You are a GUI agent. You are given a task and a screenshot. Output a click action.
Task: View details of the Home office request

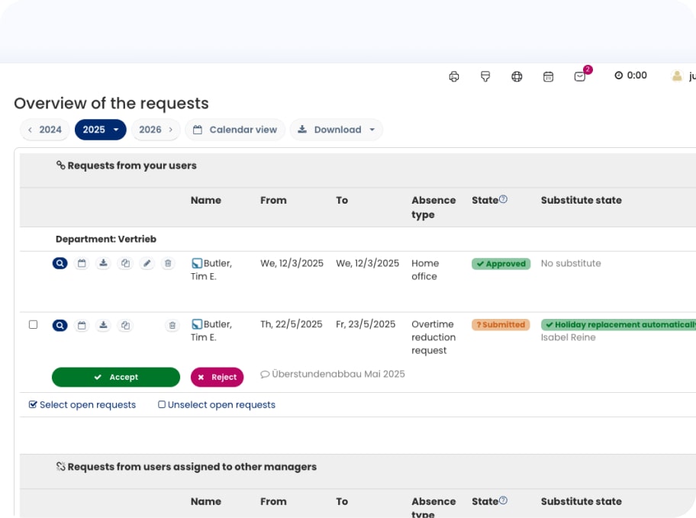coord(60,263)
